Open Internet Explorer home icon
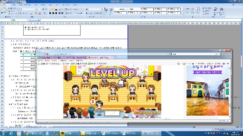243x136 pixels. click(x=223, y=54)
